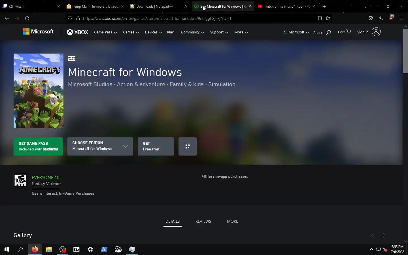Image resolution: width=408 pixels, height=255 pixels.
Task: Expand the More menu
Action: pyautogui.click(x=241, y=32)
